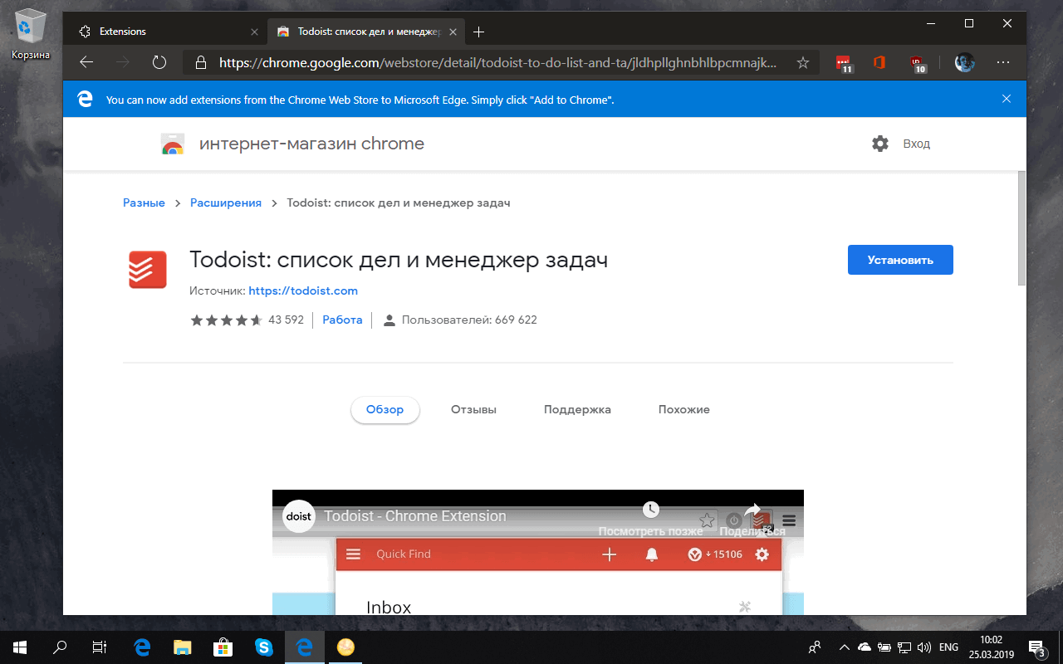The image size is (1063, 664).
Task: Open a new browser tab
Action: (x=478, y=32)
